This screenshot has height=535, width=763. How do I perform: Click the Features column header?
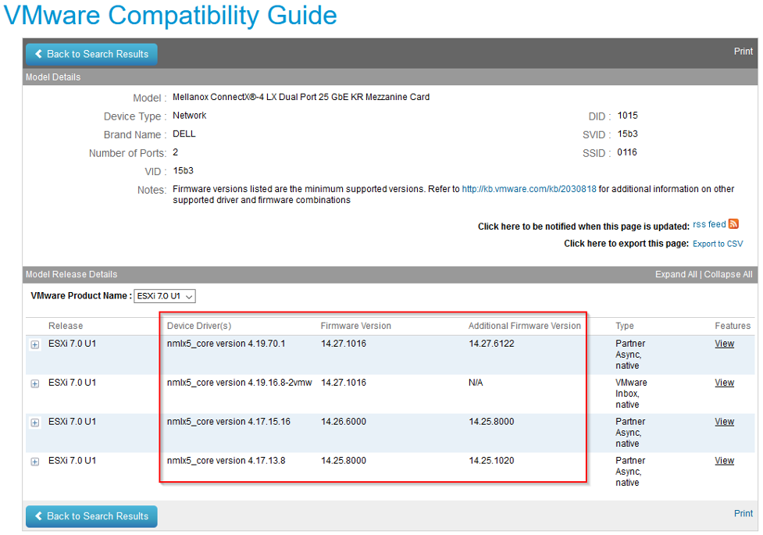pyautogui.click(x=733, y=326)
